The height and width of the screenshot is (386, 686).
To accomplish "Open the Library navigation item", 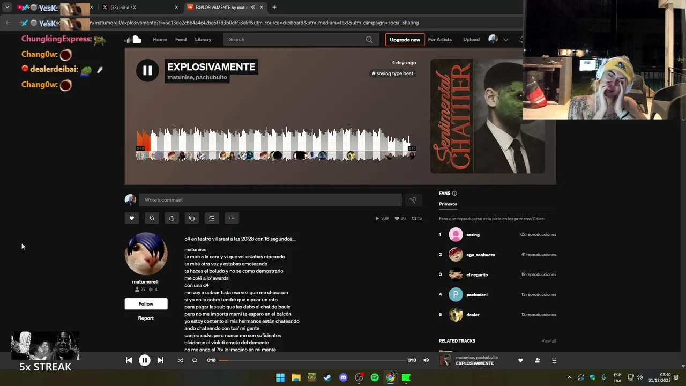I will [203, 39].
